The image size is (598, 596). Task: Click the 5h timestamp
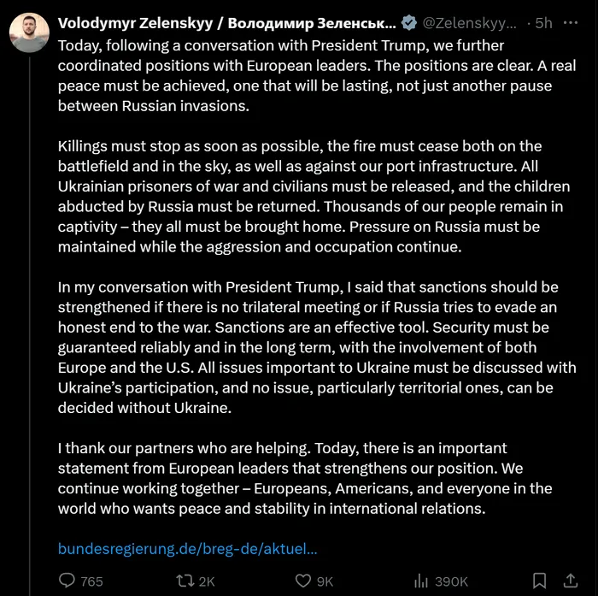(x=543, y=23)
